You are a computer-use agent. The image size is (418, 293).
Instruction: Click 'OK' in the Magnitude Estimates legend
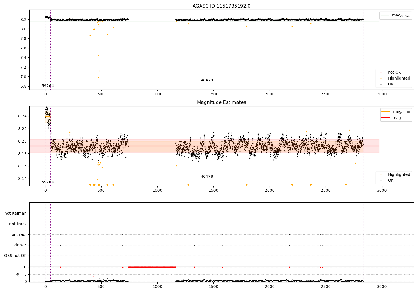pos(391,181)
